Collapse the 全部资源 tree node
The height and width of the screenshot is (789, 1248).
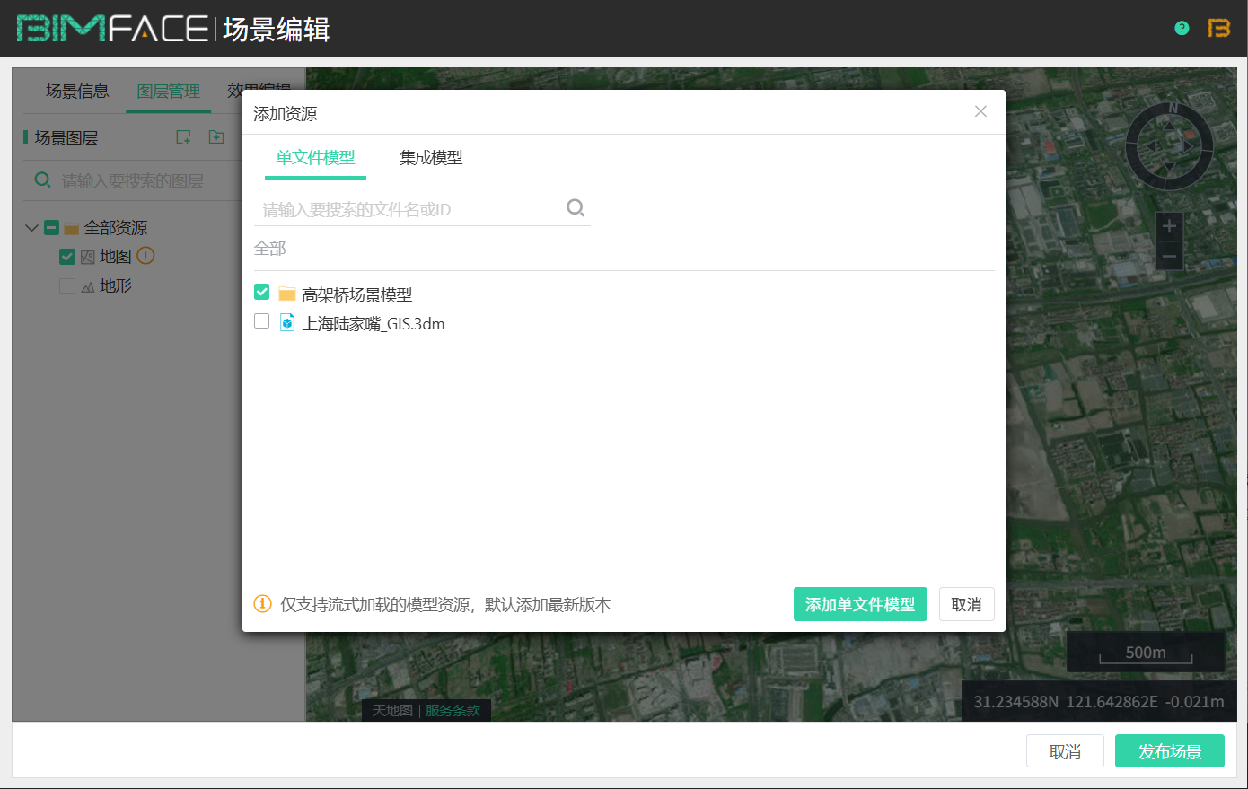(31, 227)
